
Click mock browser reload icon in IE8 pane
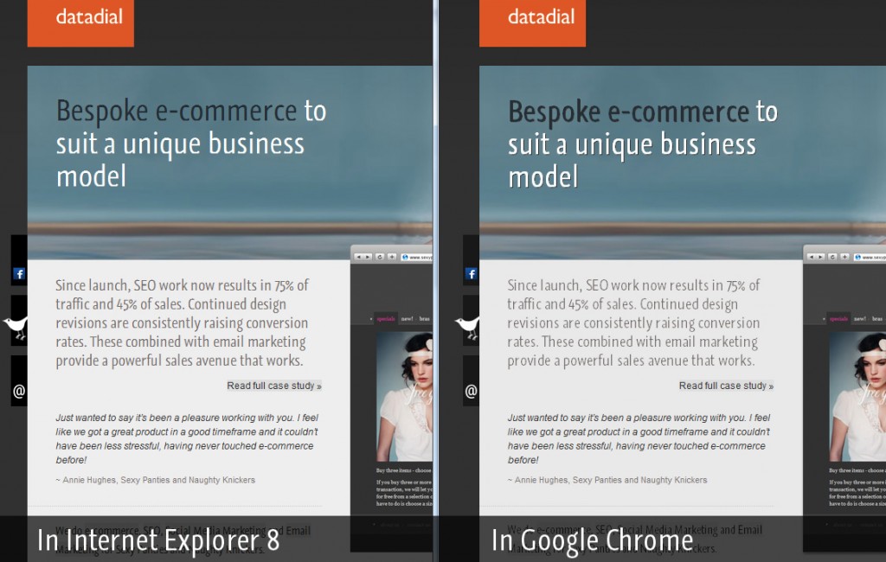pyautogui.click(x=380, y=257)
